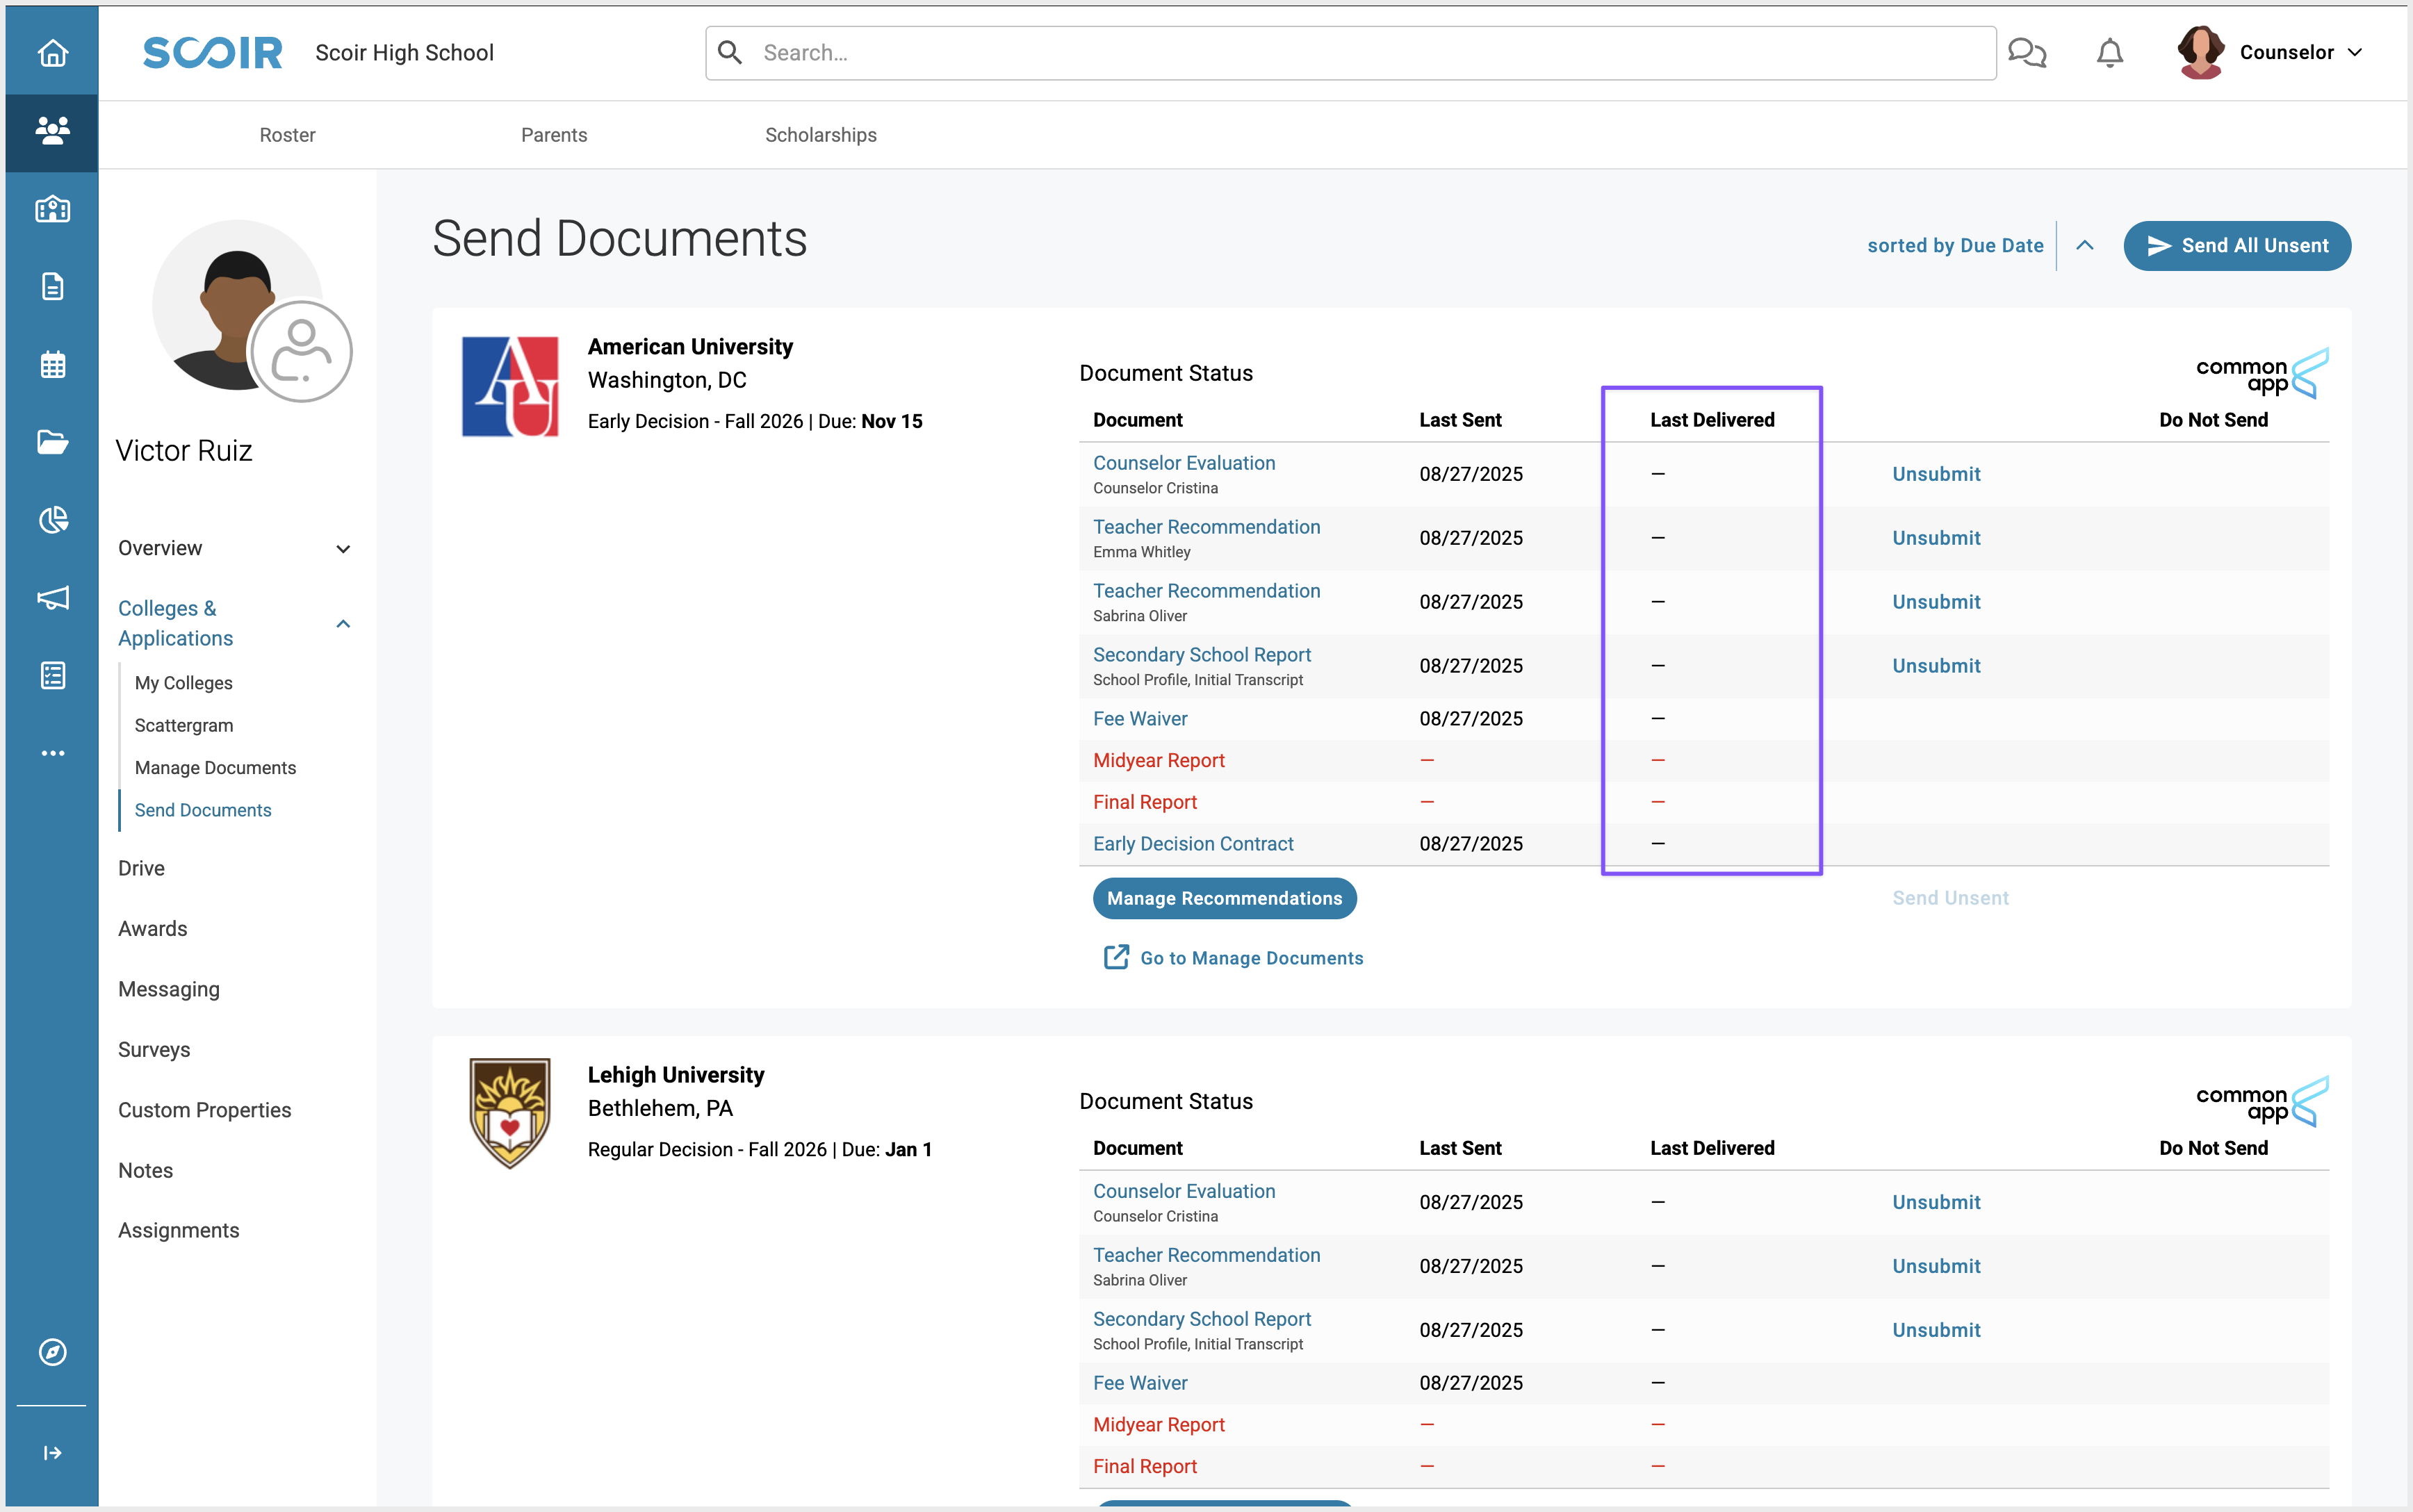Click the pie chart reports icon

click(x=52, y=520)
